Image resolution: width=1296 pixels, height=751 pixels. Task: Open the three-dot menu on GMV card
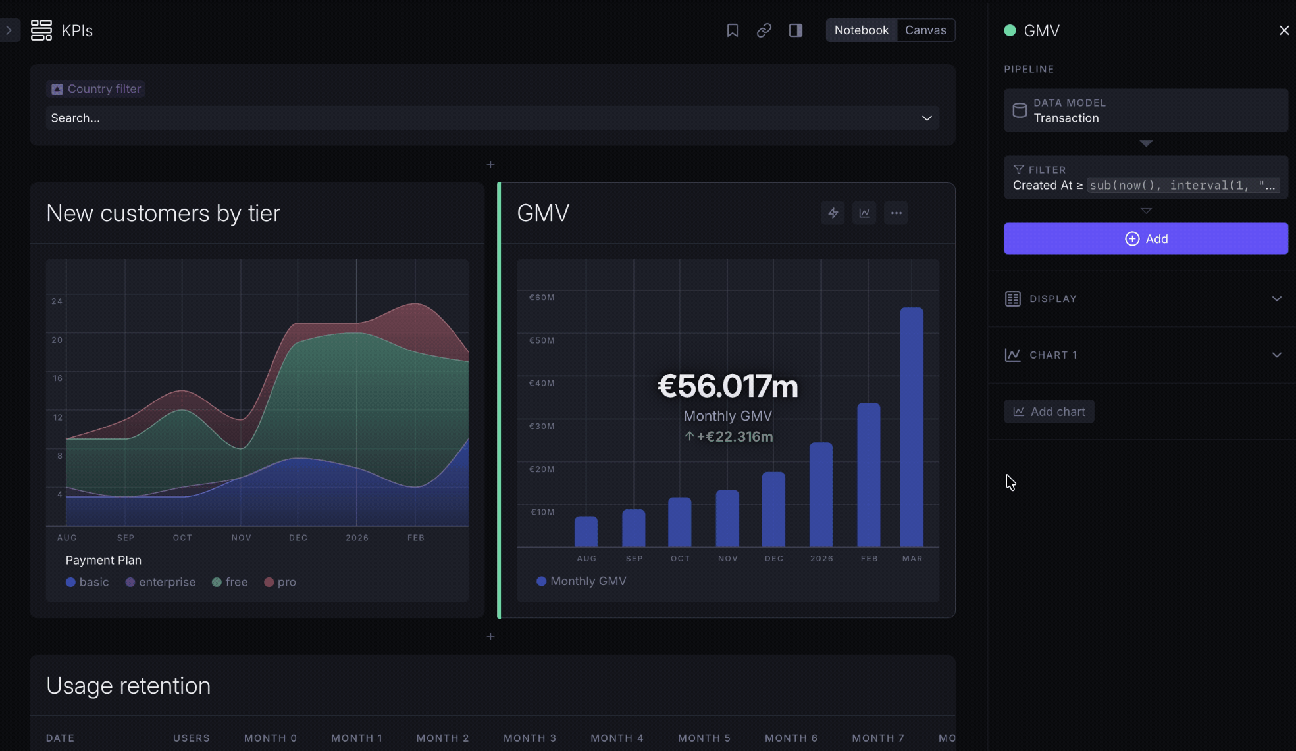[x=896, y=213]
